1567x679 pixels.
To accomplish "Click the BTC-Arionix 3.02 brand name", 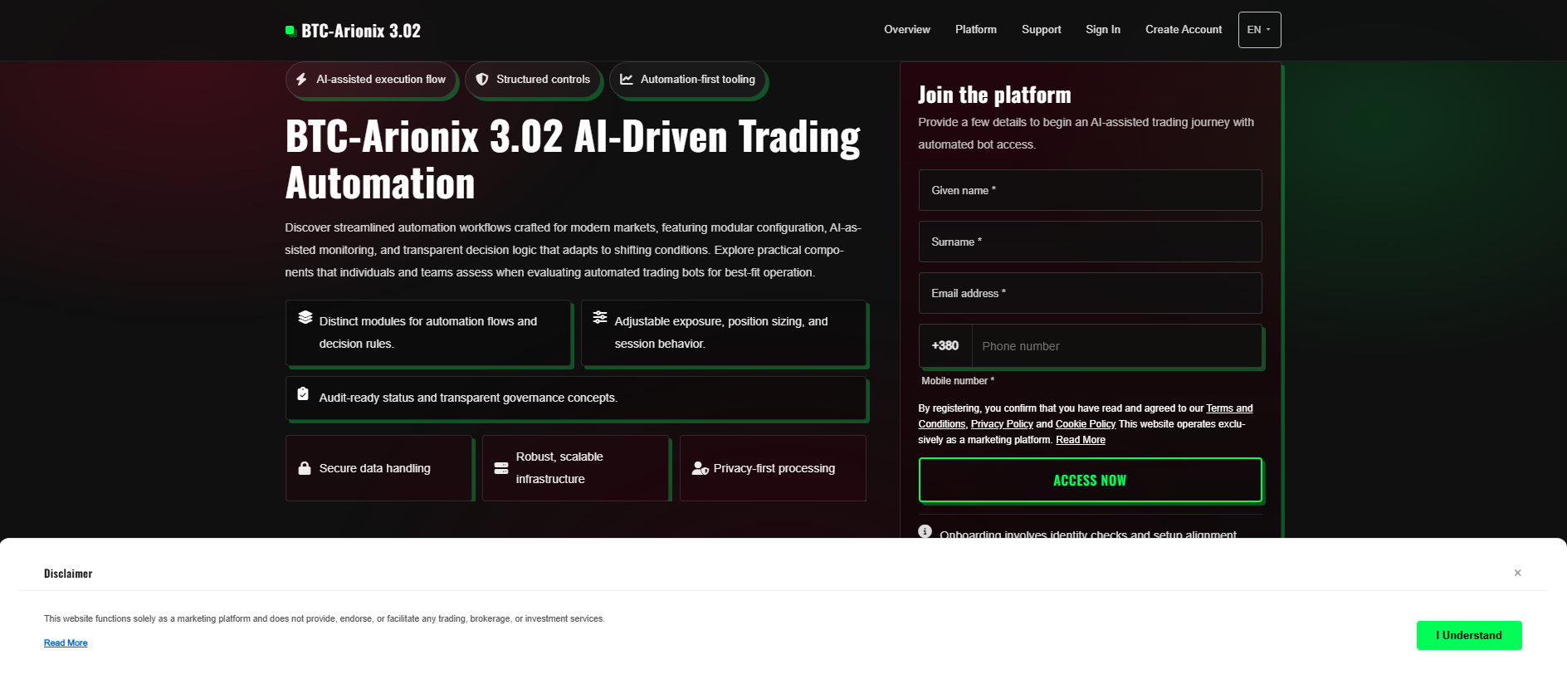I will click(x=361, y=31).
